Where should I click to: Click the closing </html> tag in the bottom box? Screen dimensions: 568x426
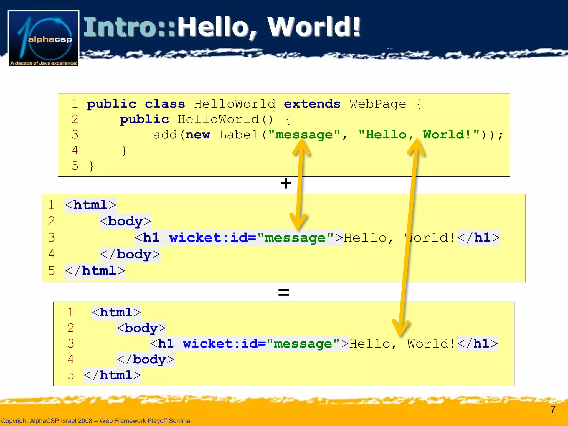point(112,375)
